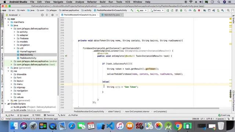
Task: Open Android Studio from the Dock
Action: tap(168, 126)
